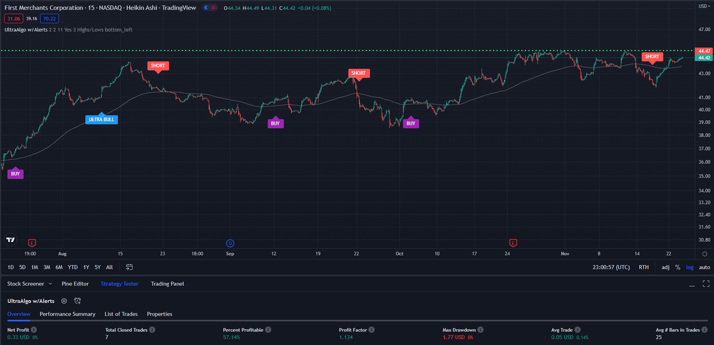Click the 44.47 price label on axis
Screen dimensions: 714x345
tap(704, 51)
